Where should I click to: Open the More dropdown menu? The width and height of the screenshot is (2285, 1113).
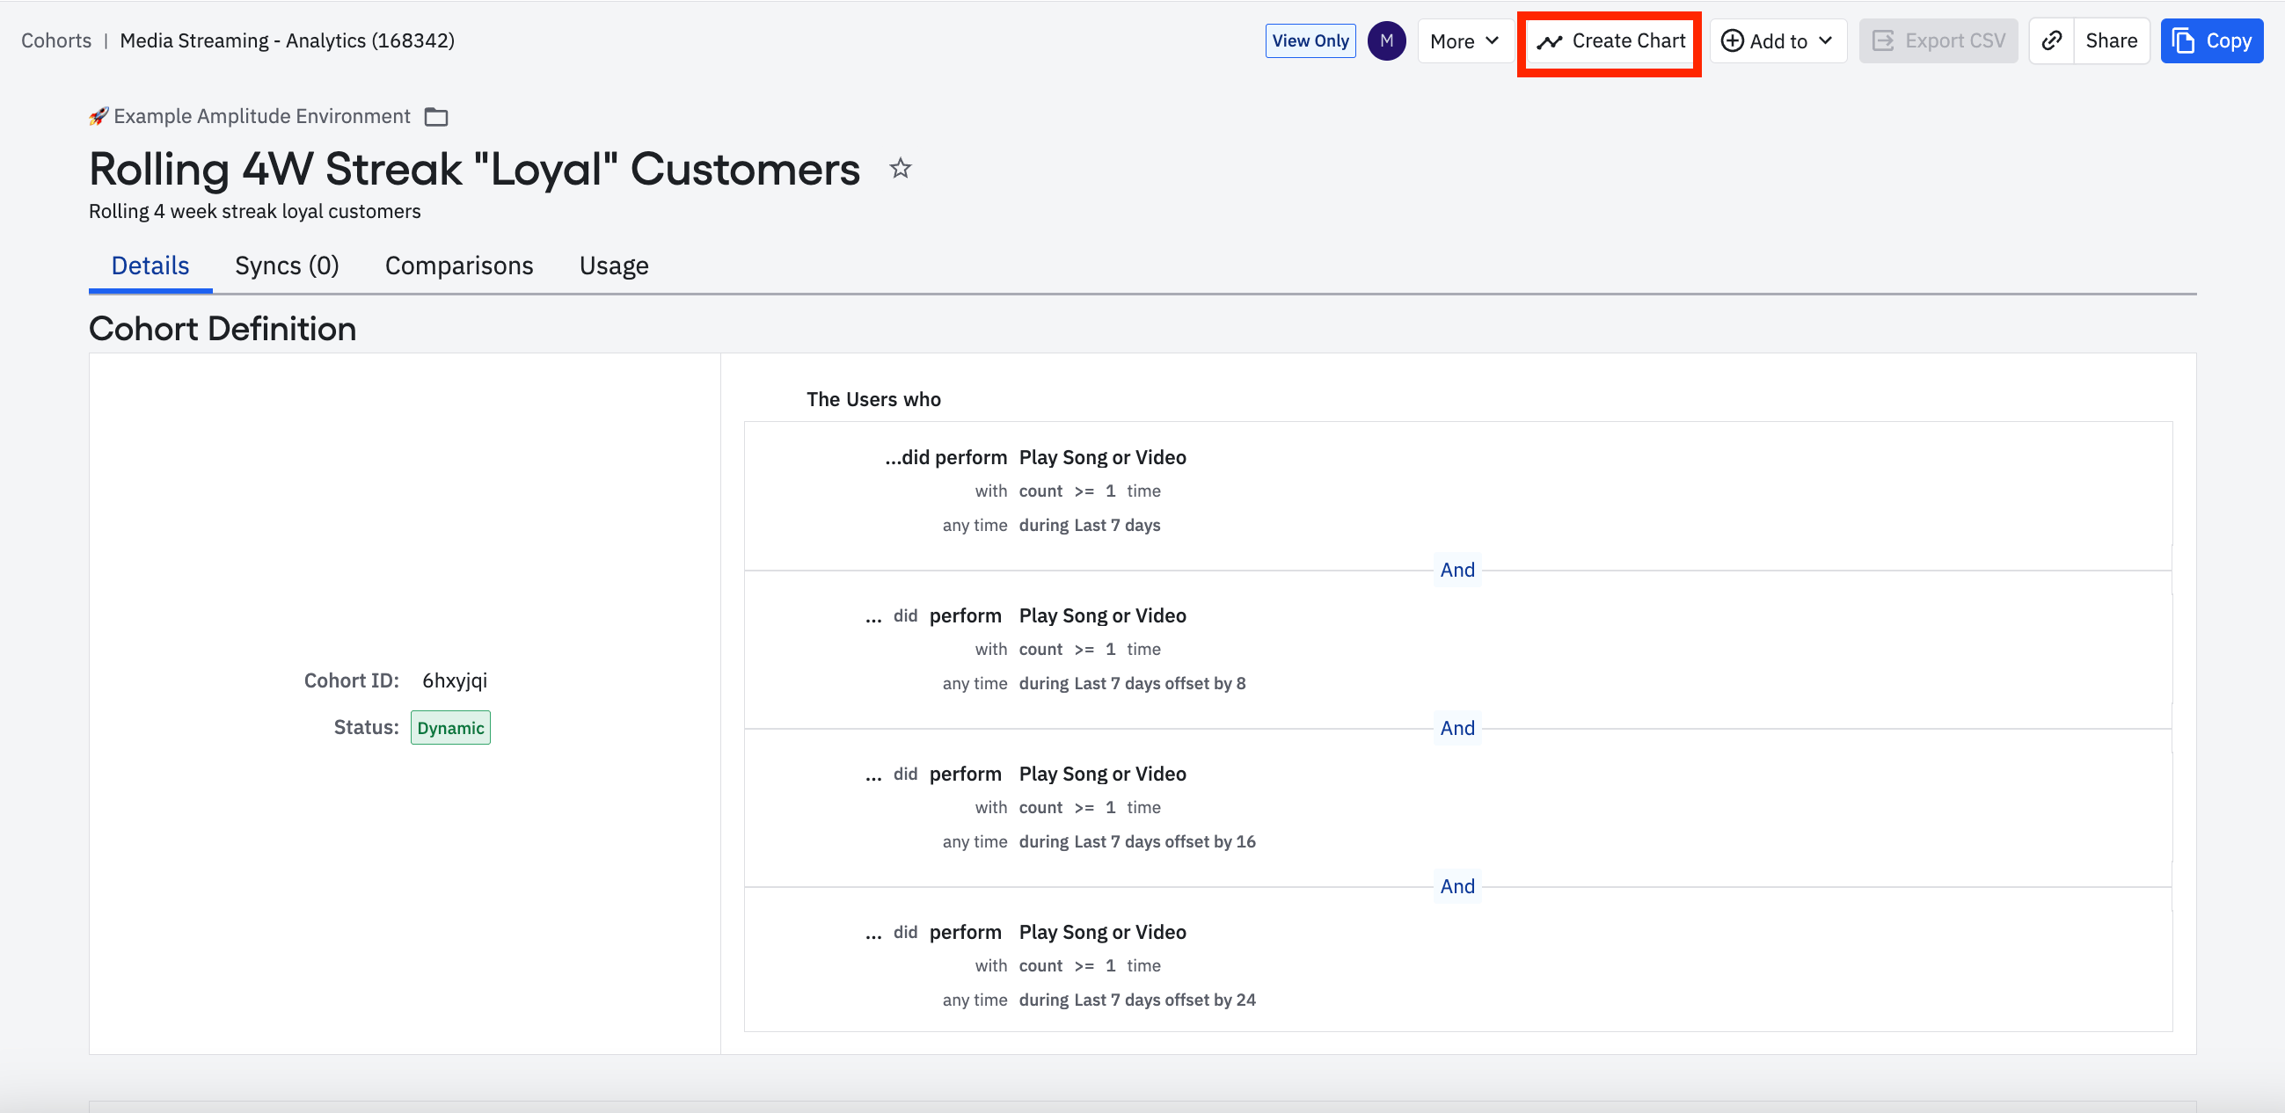[1464, 40]
